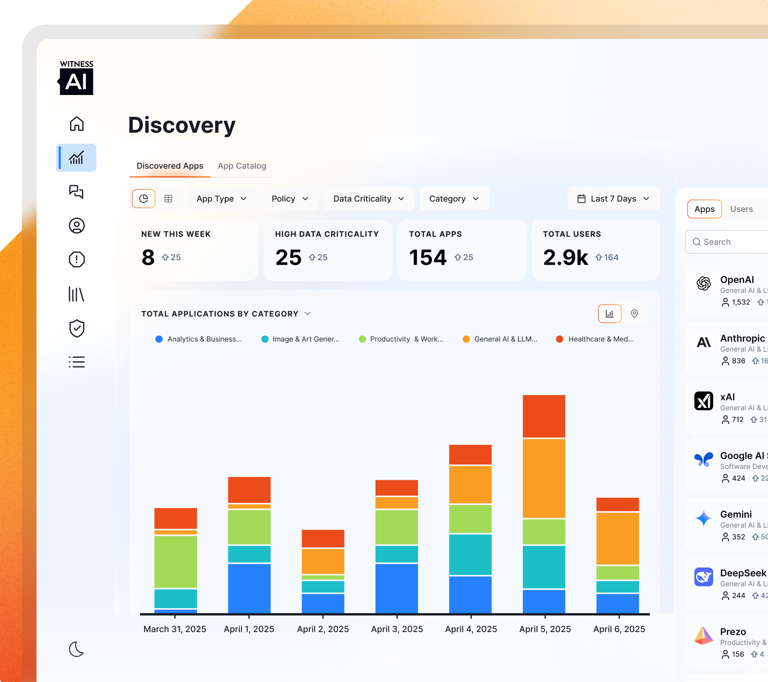The height and width of the screenshot is (682, 768).
Task: Click the Anthropic logo icon
Action: pos(704,342)
